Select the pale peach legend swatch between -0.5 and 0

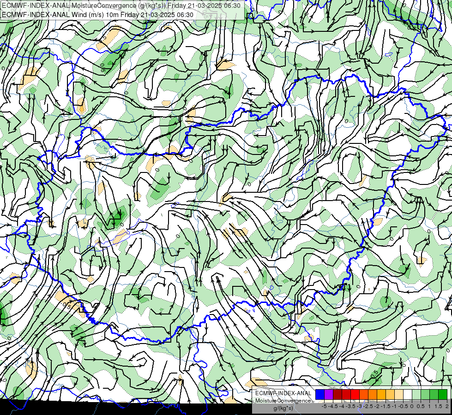pyautogui.click(x=399, y=394)
